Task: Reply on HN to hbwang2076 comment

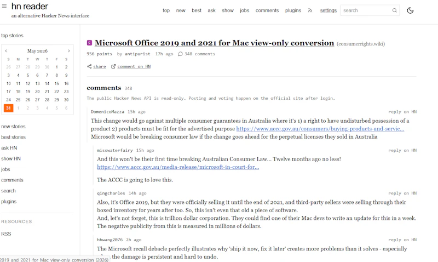Action: click(402, 240)
